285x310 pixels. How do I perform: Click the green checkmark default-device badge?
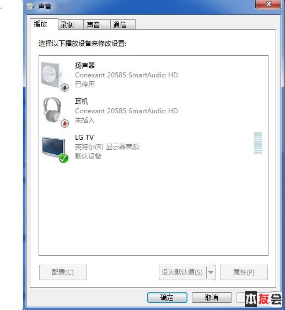point(63,159)
